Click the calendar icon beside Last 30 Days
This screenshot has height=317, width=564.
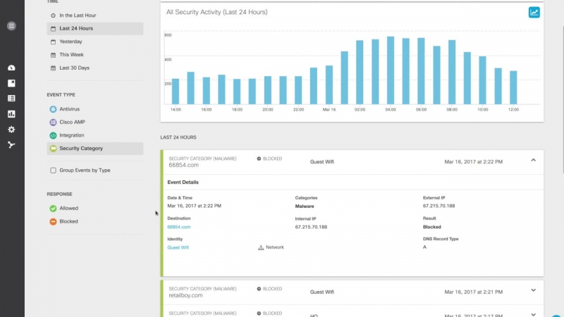pyautogui.click(x=54, y=68)
